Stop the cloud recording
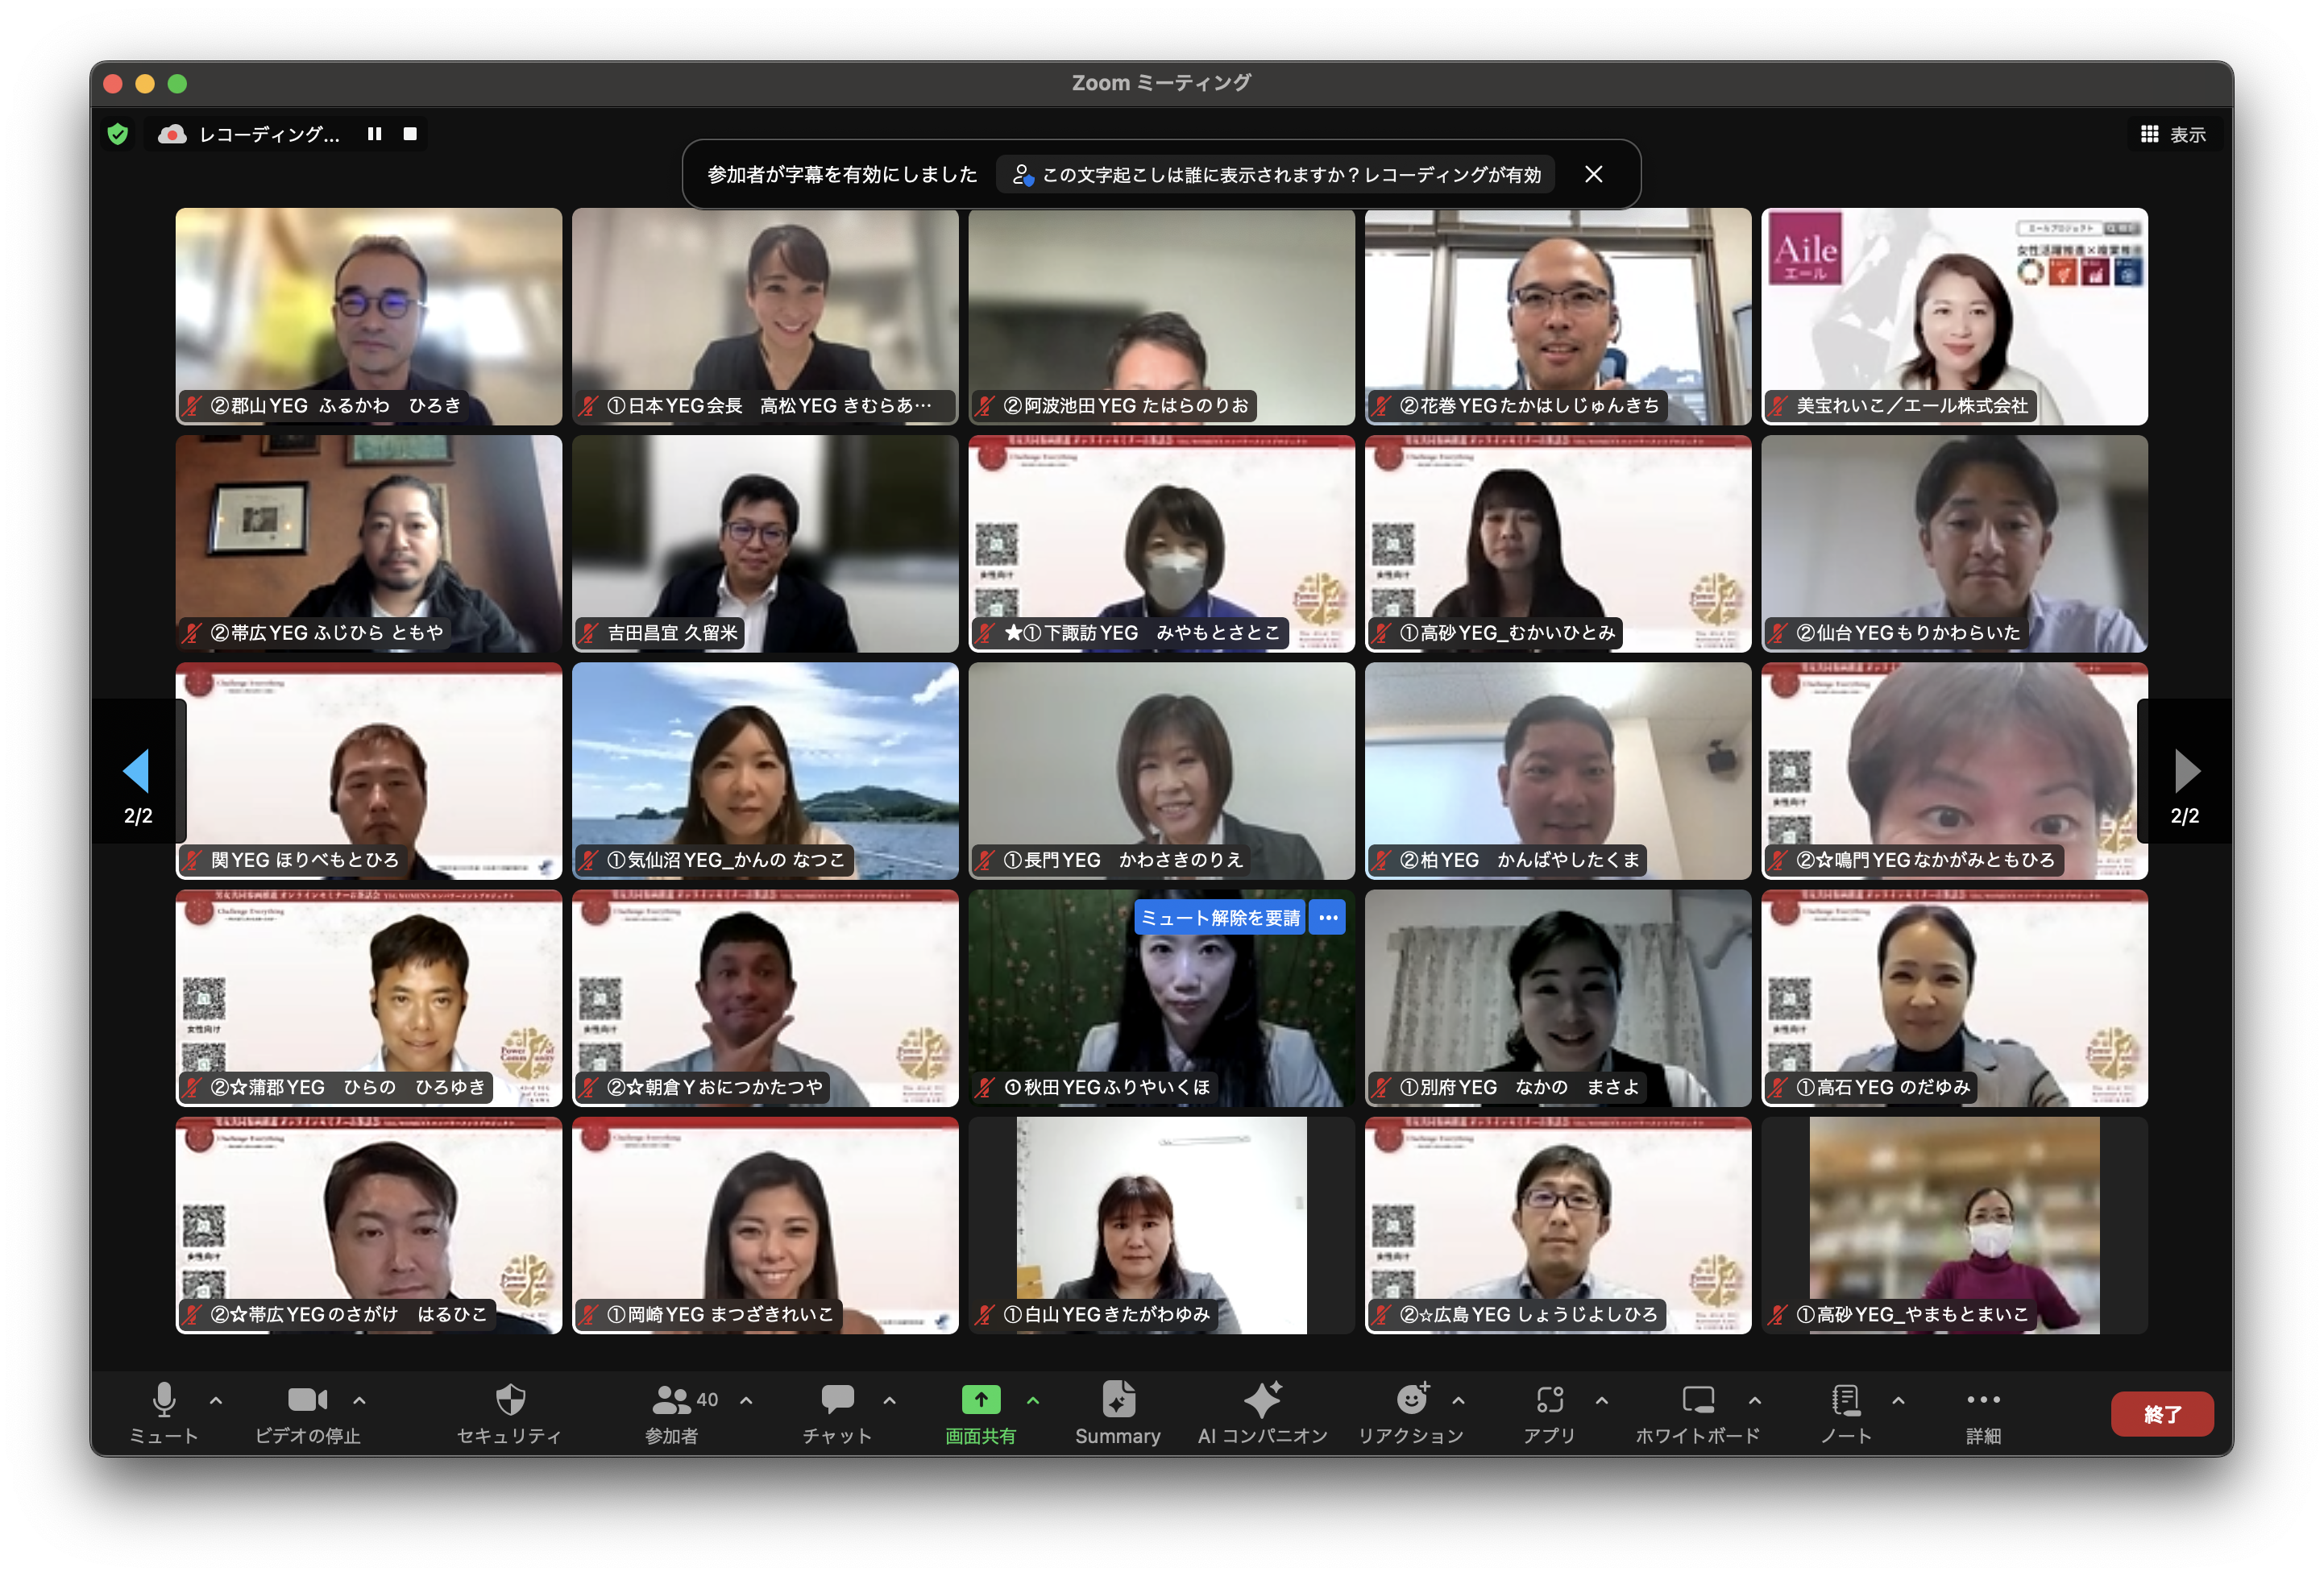 click(x=410, y=134)
